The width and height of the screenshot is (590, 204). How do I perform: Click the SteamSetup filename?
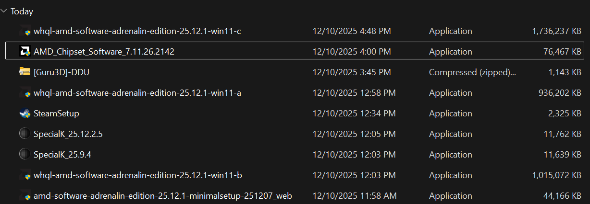(56, 113)
